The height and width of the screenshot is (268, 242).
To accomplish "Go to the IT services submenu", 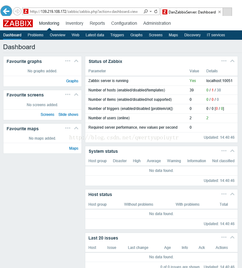I will (x=216, y=35).
